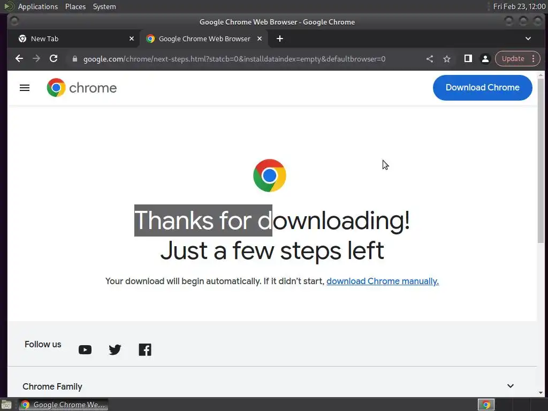
Task: Open the profile avatar menu
Action: 485,59
